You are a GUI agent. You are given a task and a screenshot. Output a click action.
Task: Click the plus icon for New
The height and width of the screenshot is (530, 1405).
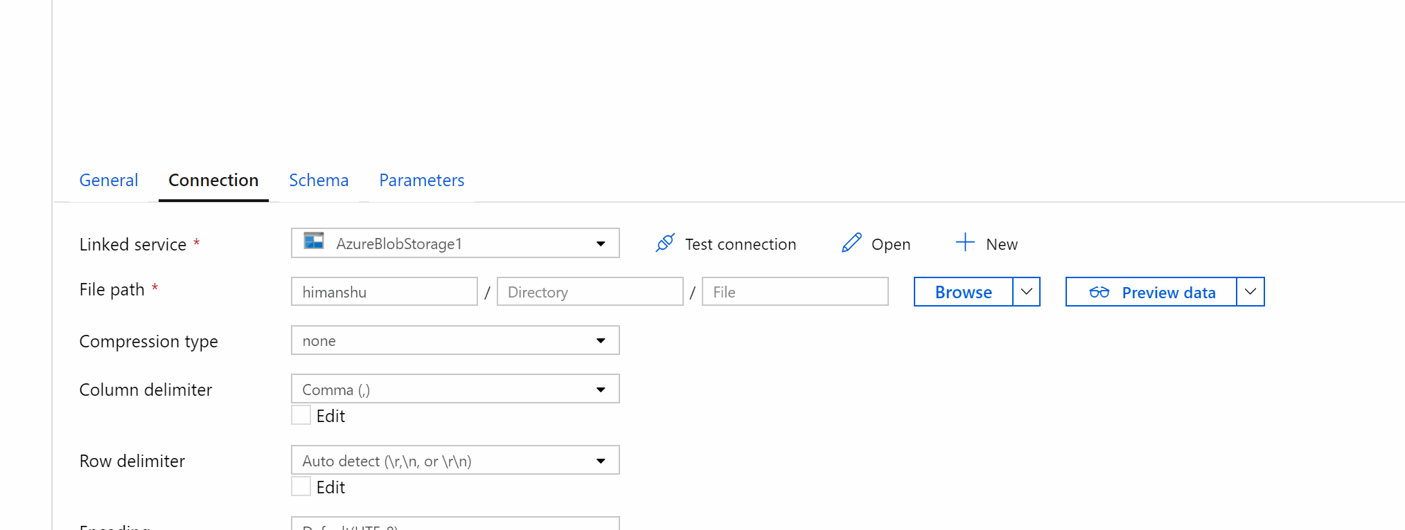pos(965,242)
